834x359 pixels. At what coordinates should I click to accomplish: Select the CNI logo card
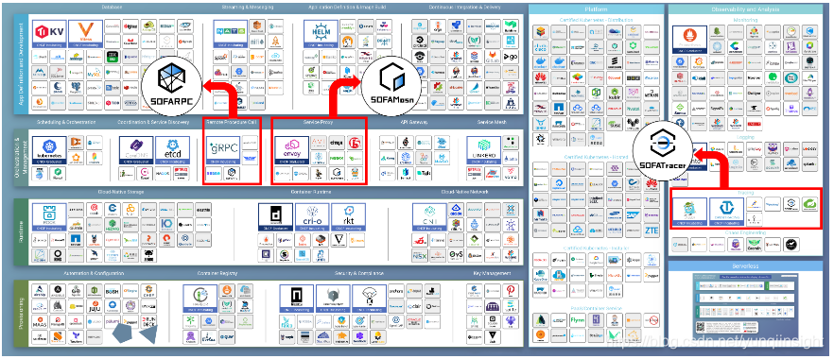tap(428, 218)
